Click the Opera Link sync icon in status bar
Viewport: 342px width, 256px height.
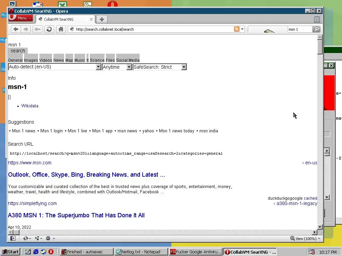click(x=25, y=238)
